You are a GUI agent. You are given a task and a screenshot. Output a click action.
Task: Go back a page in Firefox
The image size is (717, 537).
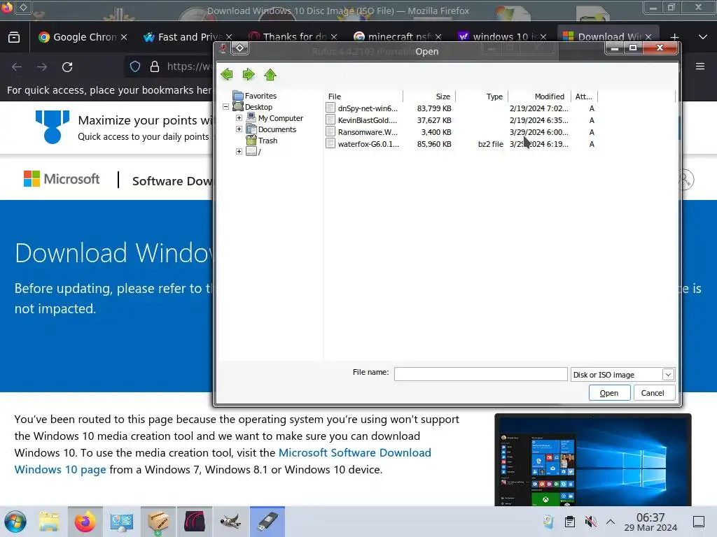pos(17,67)
